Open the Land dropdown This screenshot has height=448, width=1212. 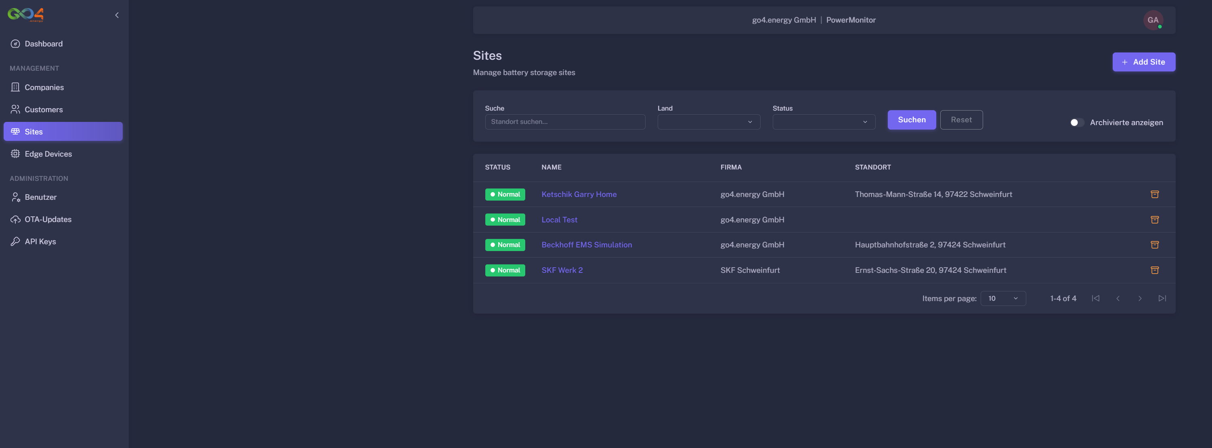[x=708, y=122]
